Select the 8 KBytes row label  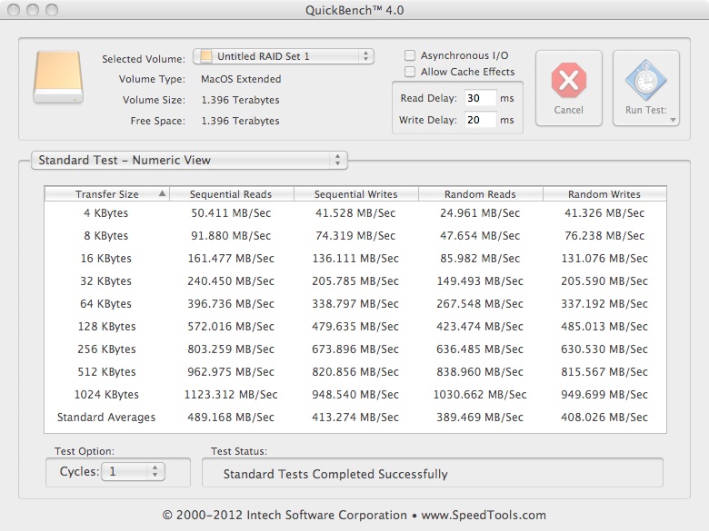coord(105,236)
